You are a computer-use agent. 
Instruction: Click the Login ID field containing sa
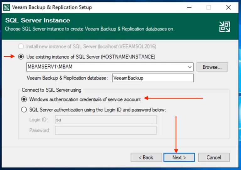click(106, 120)
